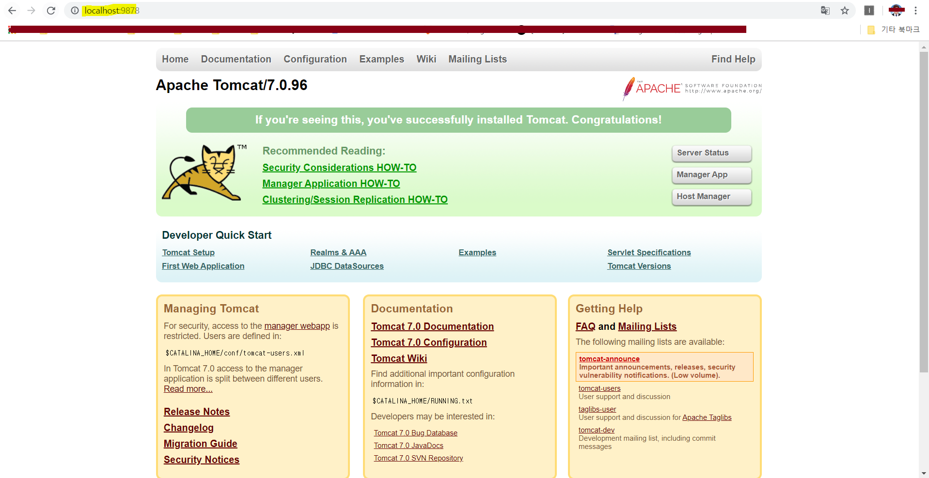Click the Apache Software Foundation logo
The image size is (929, 478).
tap(692, 88)
